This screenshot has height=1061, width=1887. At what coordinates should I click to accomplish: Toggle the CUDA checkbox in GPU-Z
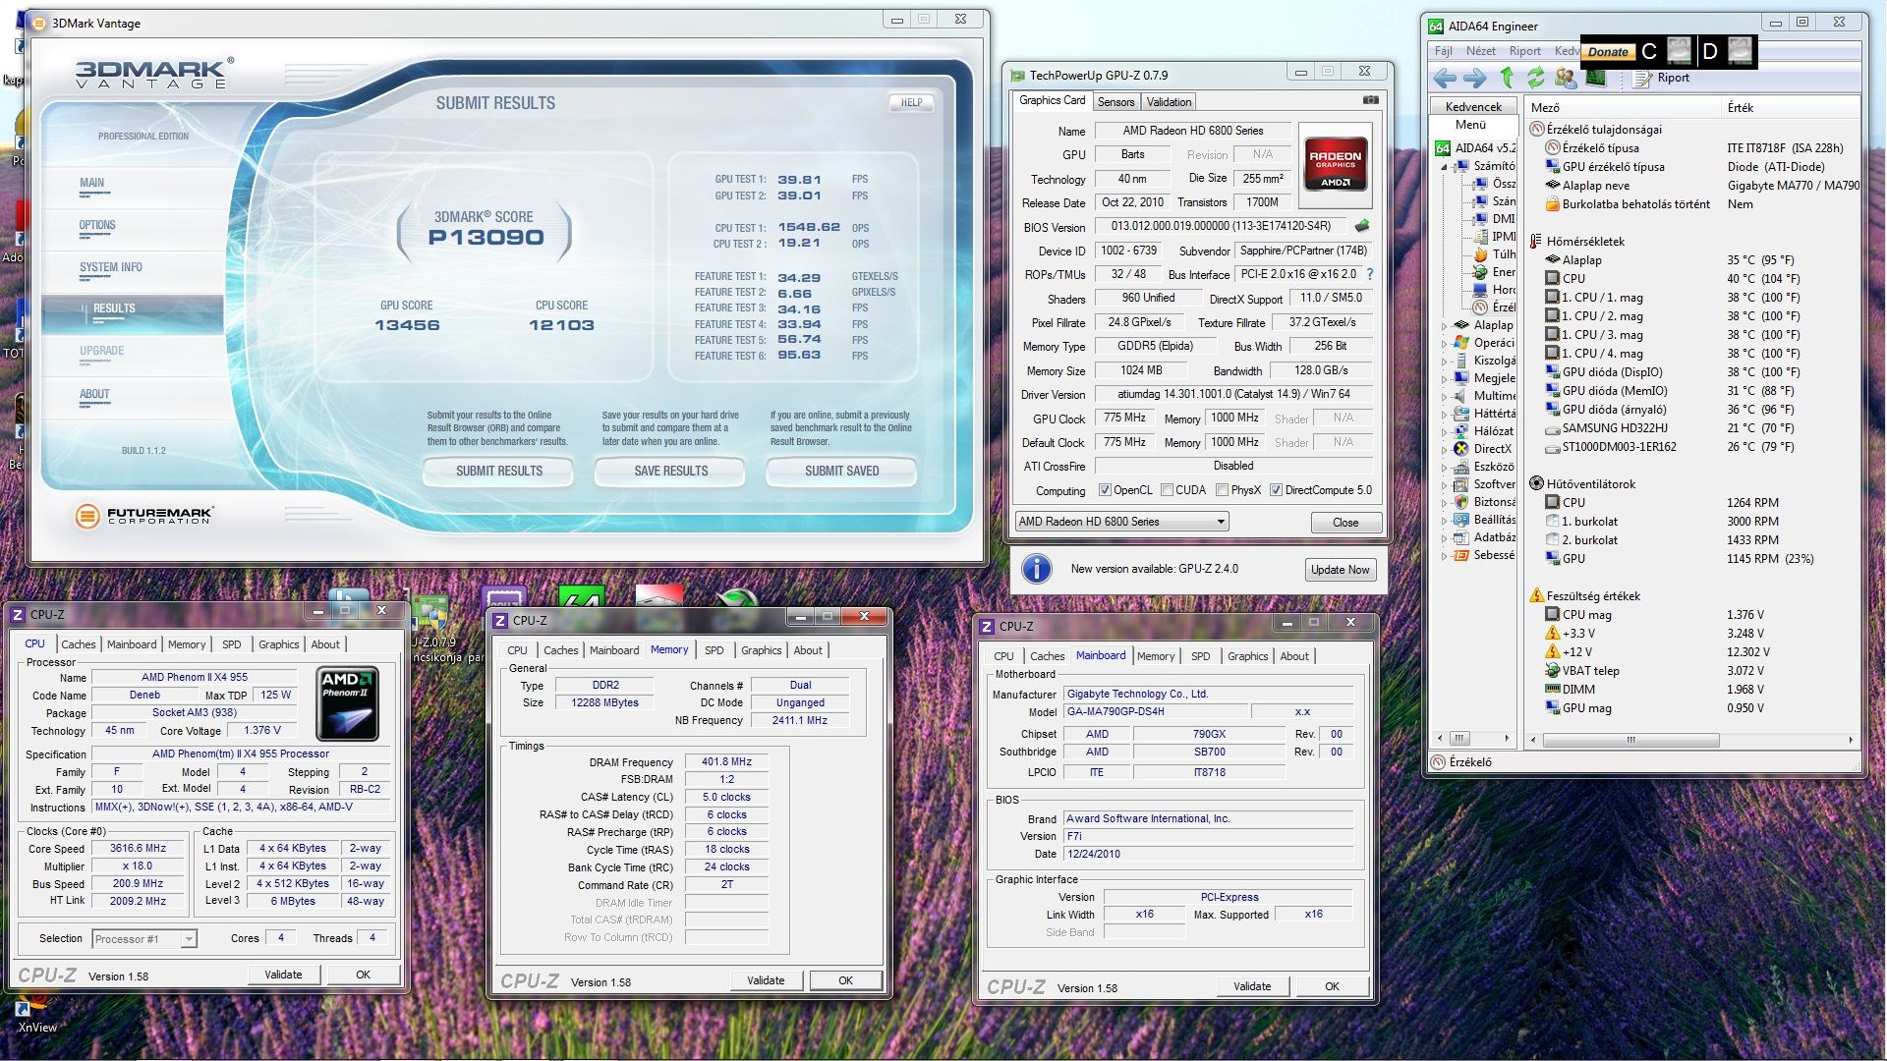pyautogui.click(x=1167, y=490)
